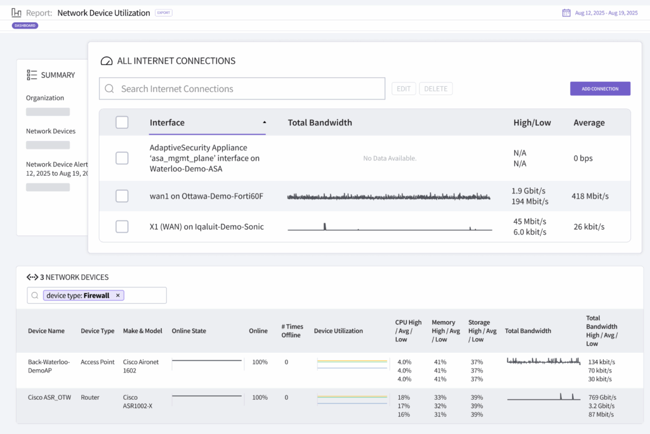650x434 pixels.
Task: Click the Dashboard tag
Action: [25, 26]
